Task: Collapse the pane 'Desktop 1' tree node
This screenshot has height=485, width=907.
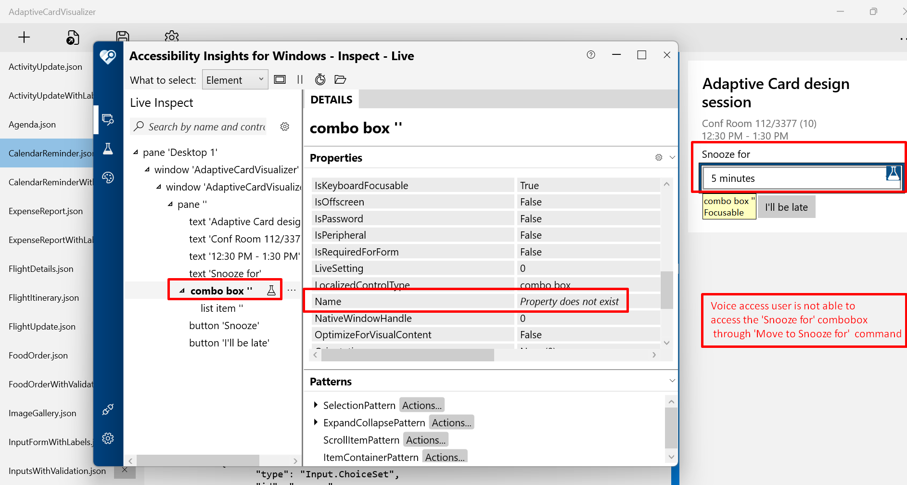Action: click(x=136, y=152)
